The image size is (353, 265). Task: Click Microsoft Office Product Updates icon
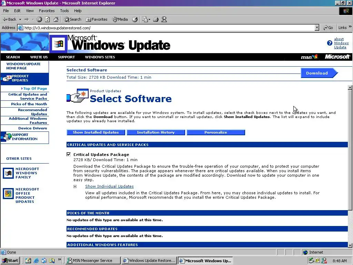(x=8, y=194)
